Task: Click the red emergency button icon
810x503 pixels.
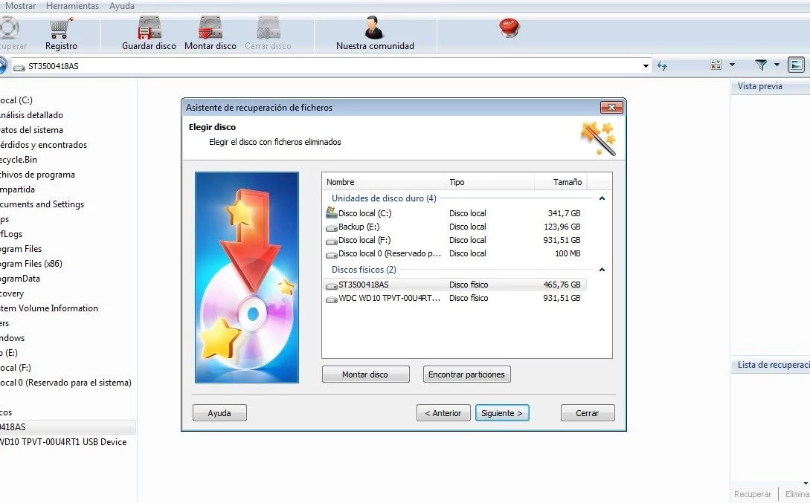Action: [x=510, y=28]
